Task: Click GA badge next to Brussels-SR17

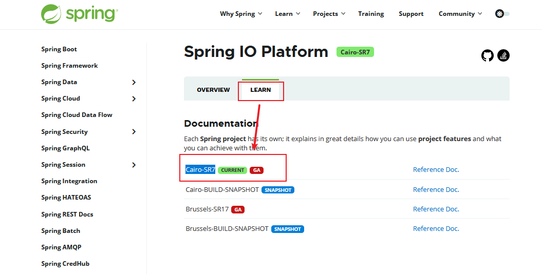Action: click(238, 209)
